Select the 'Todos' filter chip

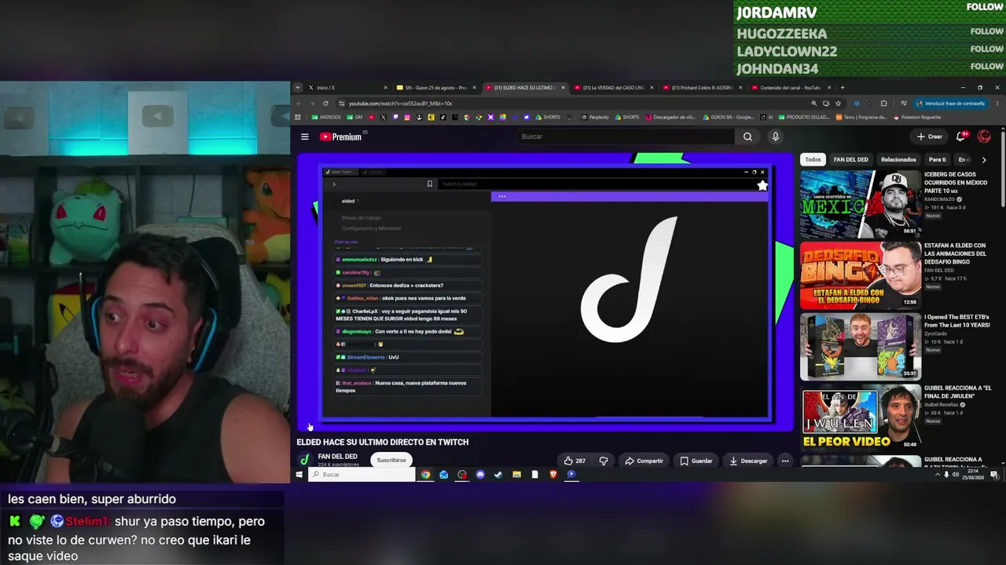(x=813, y=159)
